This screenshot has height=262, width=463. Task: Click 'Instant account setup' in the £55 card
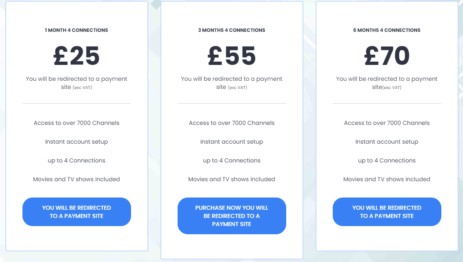click(x=232, y=142)
